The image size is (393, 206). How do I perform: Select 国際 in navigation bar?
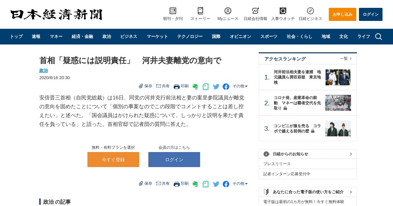point(216,37)
